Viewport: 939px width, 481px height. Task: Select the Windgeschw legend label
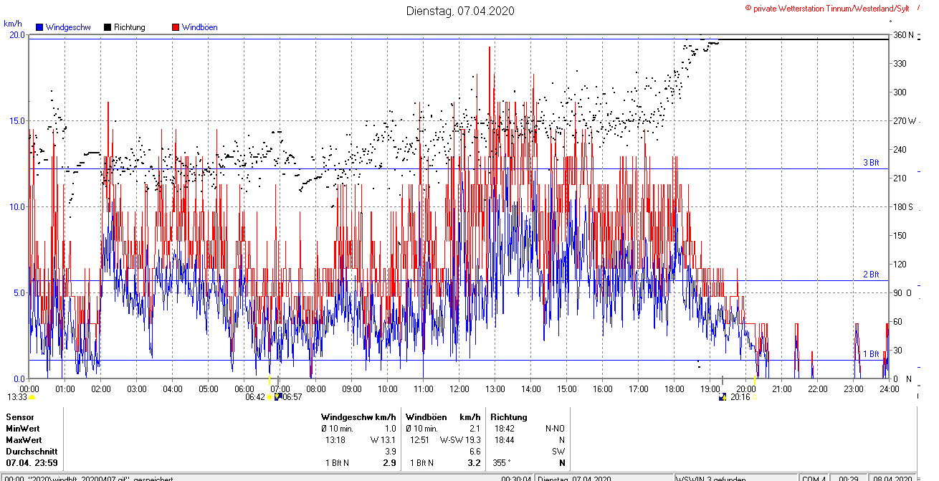click(x=67, y=27)
